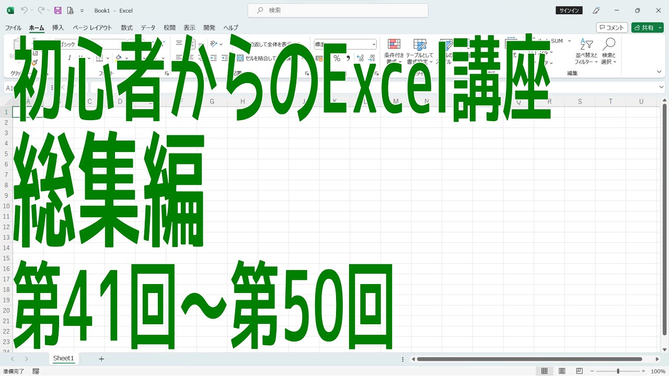Switch to Normal view in status bar
Viewport: 669px width, 376px height.
pyautogui.click(x=544, y=371)
